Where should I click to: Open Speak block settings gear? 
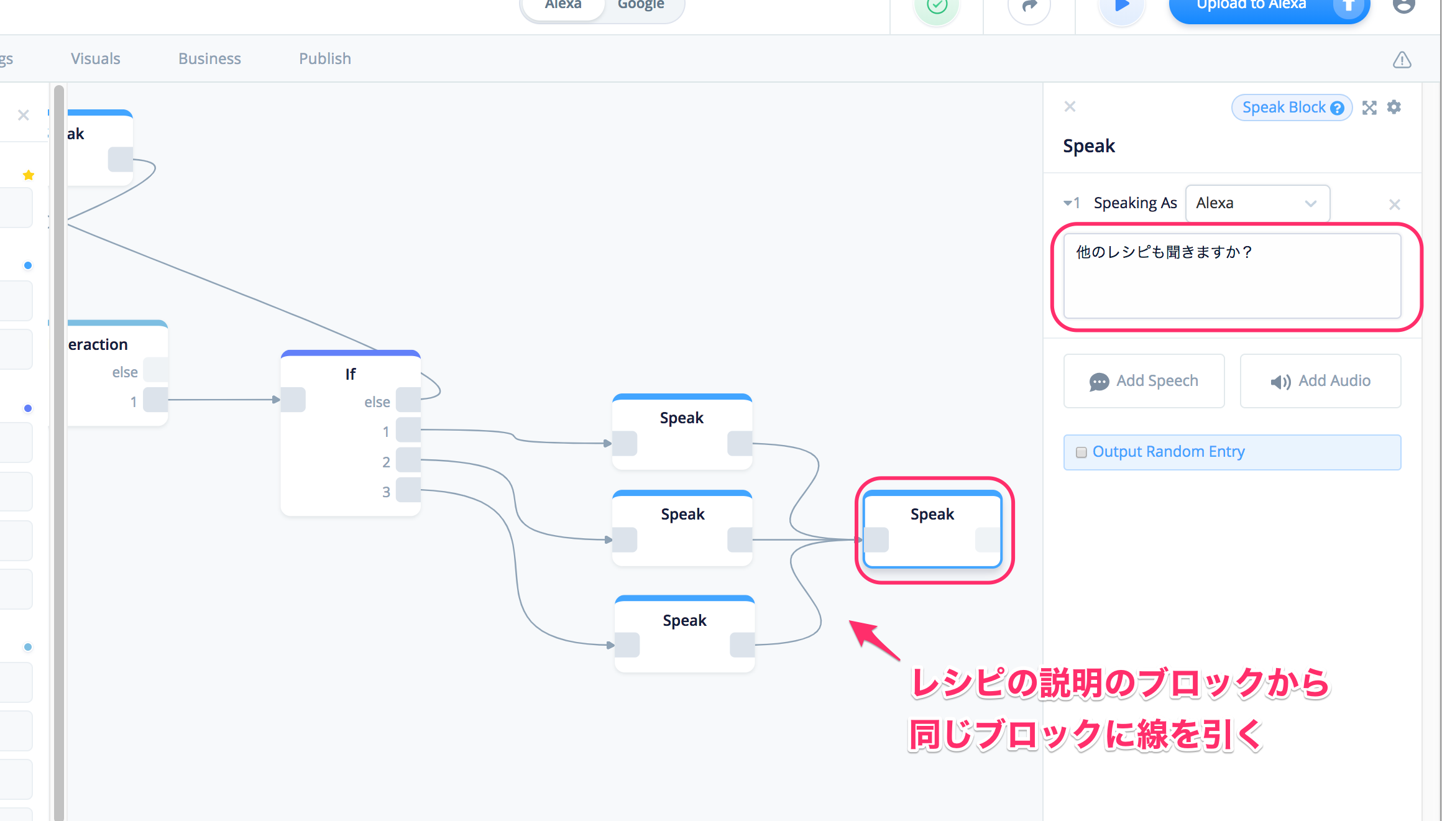click(x=1394, y=107)
